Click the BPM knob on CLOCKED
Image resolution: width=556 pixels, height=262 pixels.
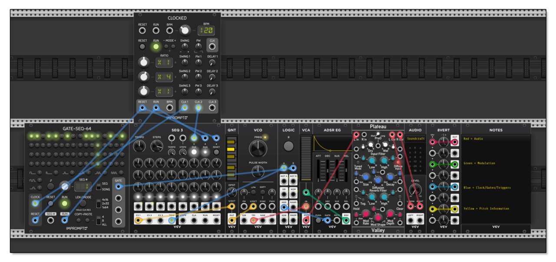[185, 30]
